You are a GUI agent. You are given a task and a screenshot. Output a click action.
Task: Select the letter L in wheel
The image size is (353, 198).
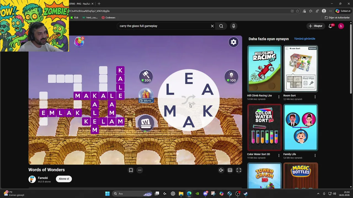tap(170, 90)
